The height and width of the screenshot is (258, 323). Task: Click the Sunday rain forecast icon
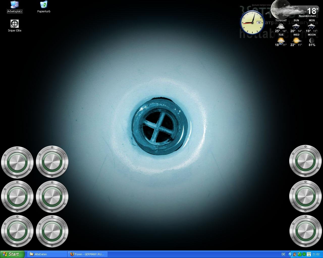tap(296, 26)
